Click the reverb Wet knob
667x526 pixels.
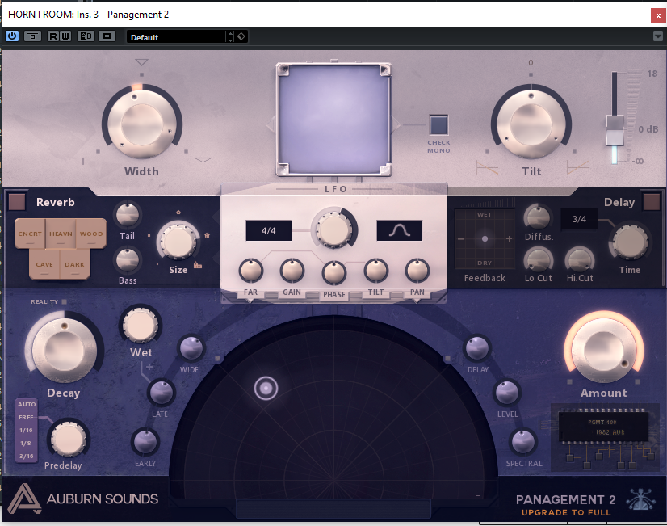(140, 326)
